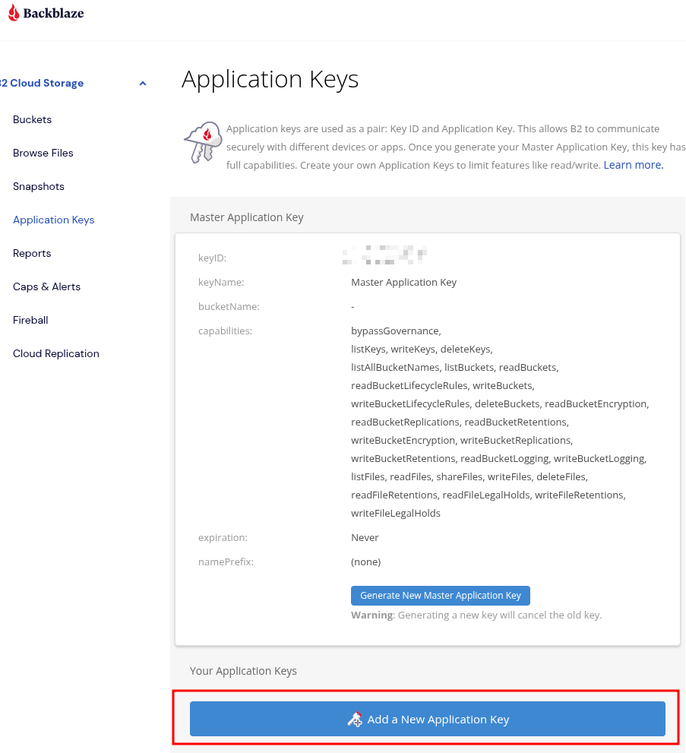Follow the Learn more link
The image size is (686, 753).
tap(634, 165)
